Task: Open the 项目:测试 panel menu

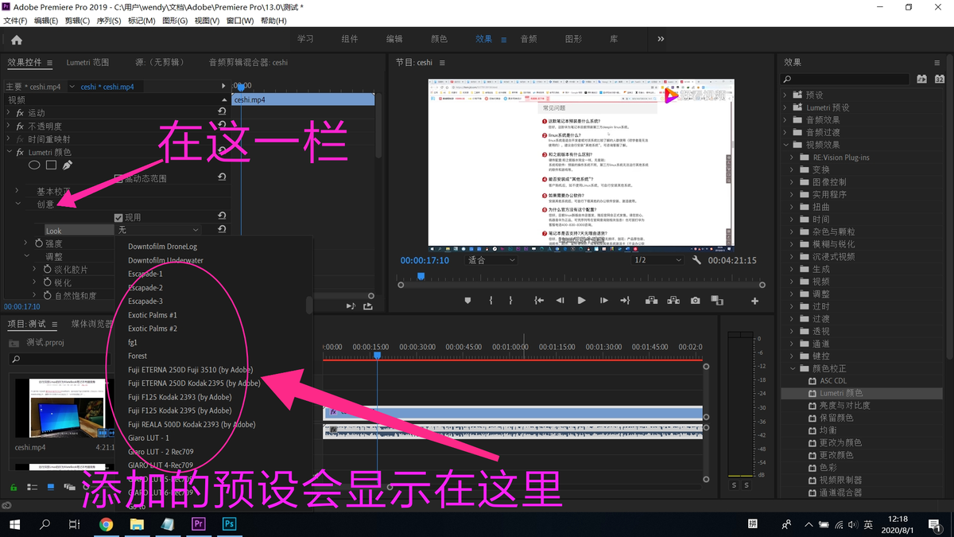Action: coord(55,324)
